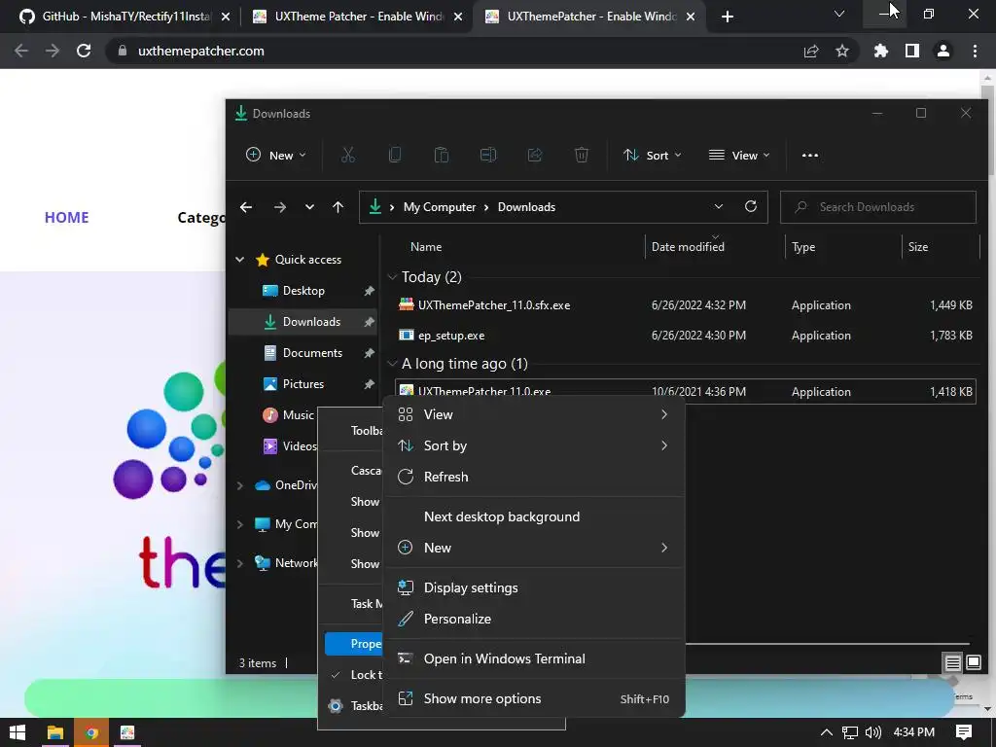Open the Chrome profile icon
The width and height of the screenshot is (996, 747).
click(x=943, y=51)
